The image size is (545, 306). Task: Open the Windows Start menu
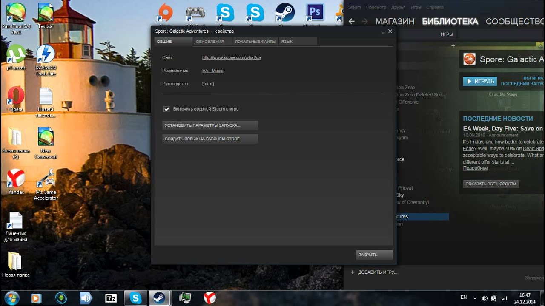click(x=11, y=298)
